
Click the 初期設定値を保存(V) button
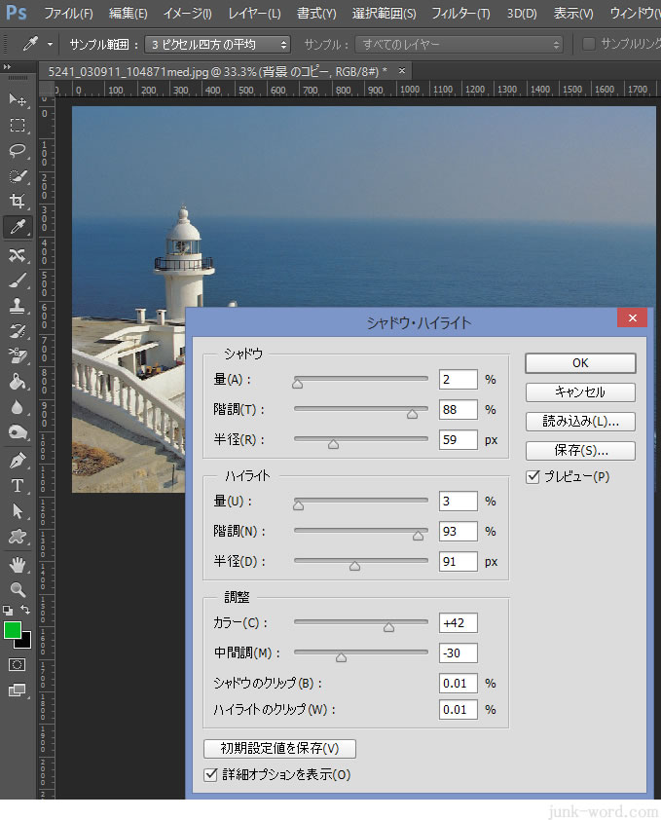[x=279, y=749]
